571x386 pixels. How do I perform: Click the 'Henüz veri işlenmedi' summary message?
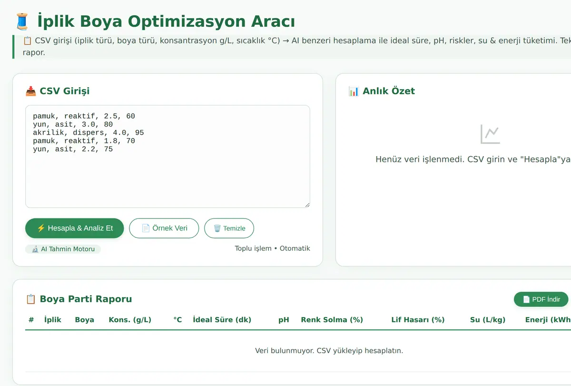[473, 159]
